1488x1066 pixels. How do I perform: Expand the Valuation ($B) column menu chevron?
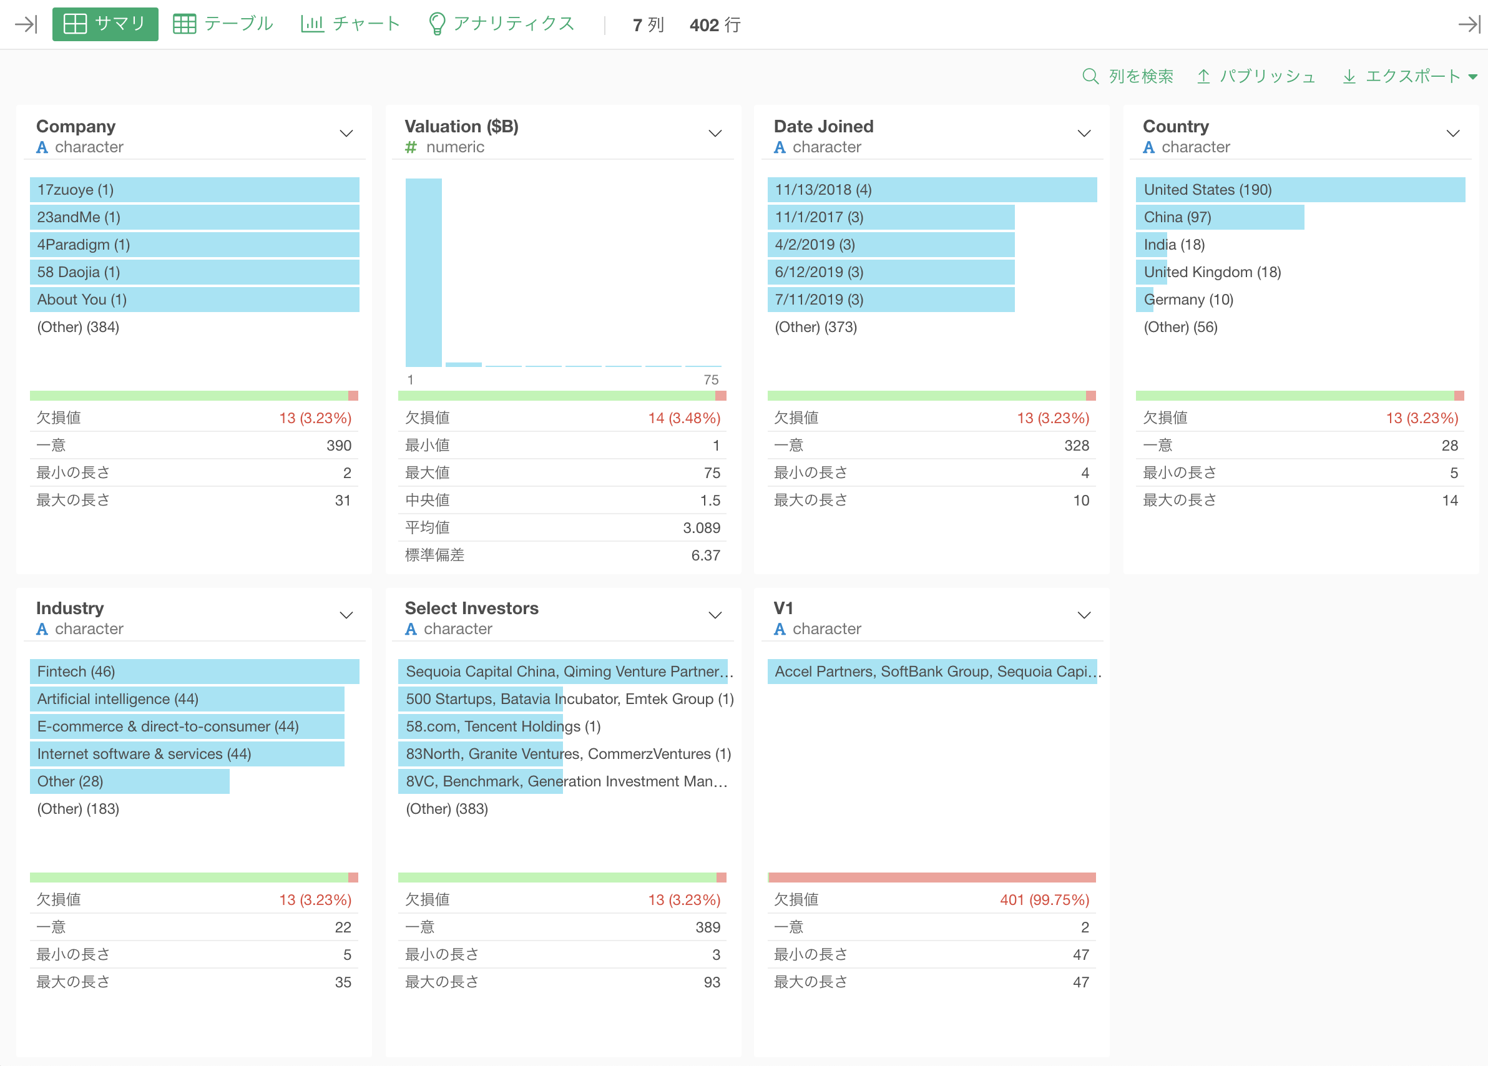[715, 134]
